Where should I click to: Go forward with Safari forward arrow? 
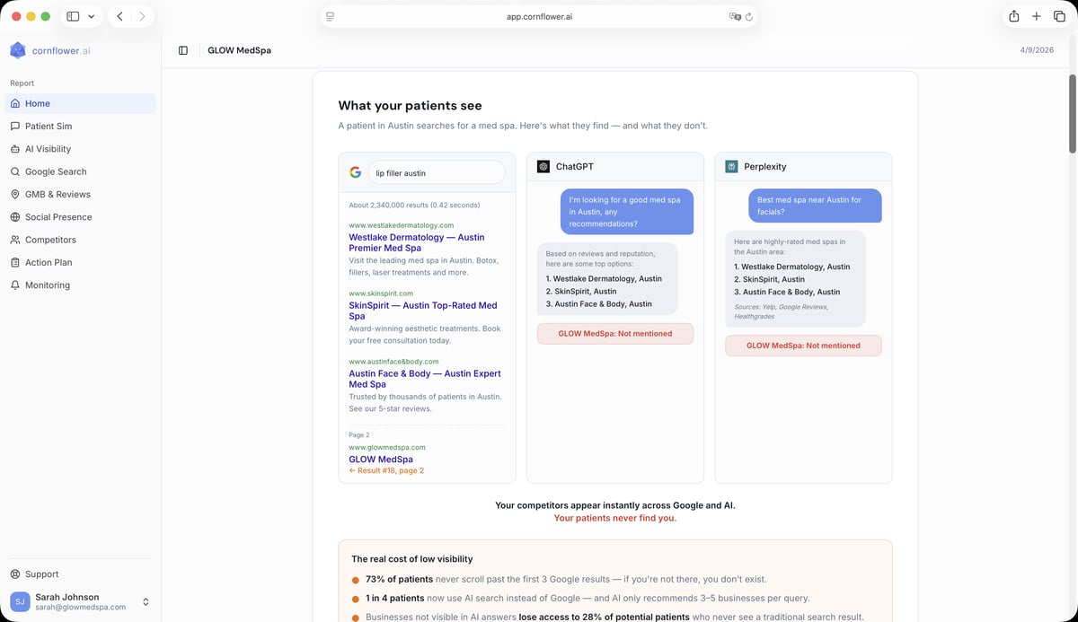pos(142,16)
